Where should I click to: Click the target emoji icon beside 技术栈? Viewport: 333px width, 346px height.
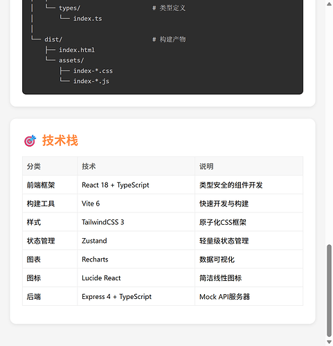pyautogui.click(x=30, y=140)
